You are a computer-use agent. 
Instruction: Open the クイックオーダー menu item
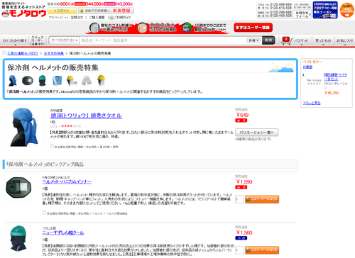[x=38, y=40]
